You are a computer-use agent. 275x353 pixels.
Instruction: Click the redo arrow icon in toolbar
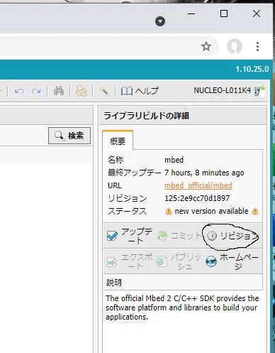[36, 91]
